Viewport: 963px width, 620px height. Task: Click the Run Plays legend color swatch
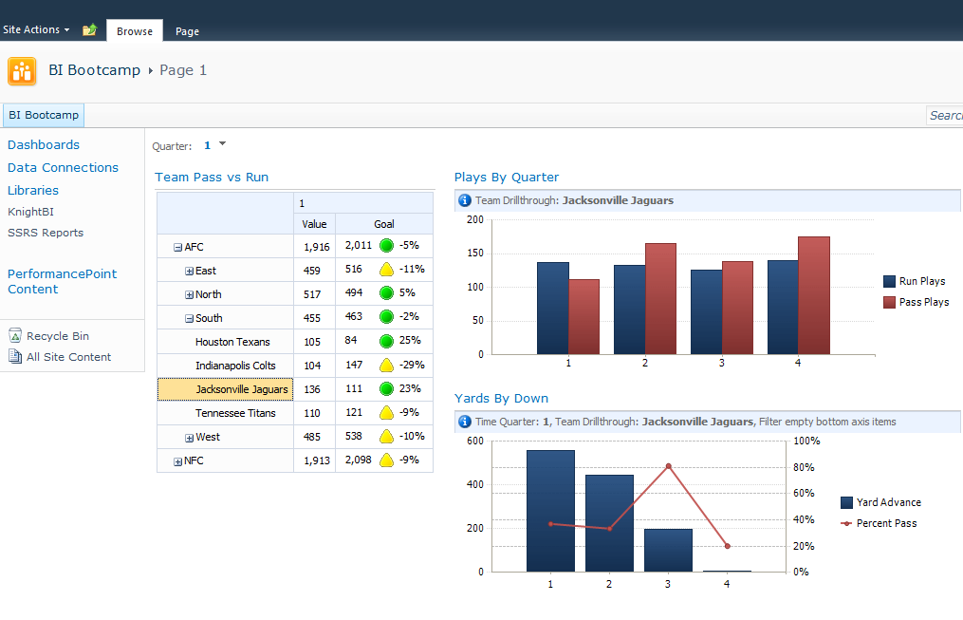coord(889,282)
